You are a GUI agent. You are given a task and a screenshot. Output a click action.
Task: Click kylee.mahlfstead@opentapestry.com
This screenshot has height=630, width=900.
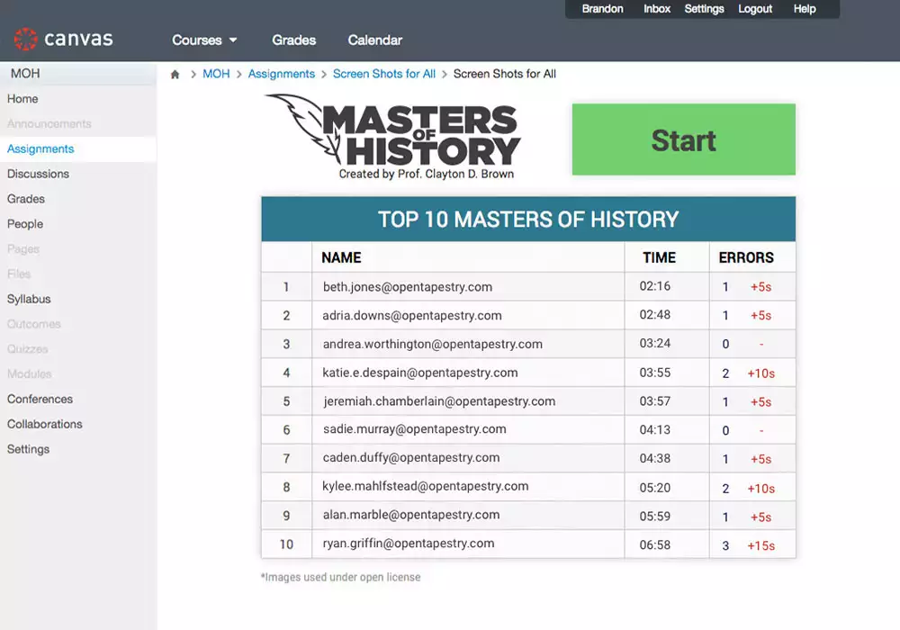426,487
